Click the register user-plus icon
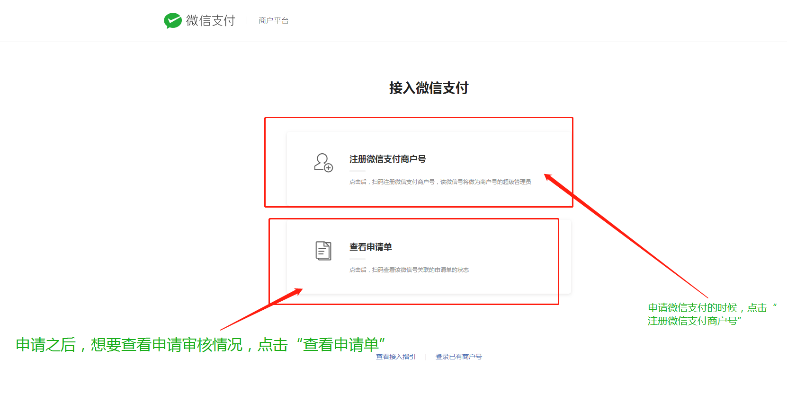This screenshot has width=787, height=410. (x=323, y=163)
